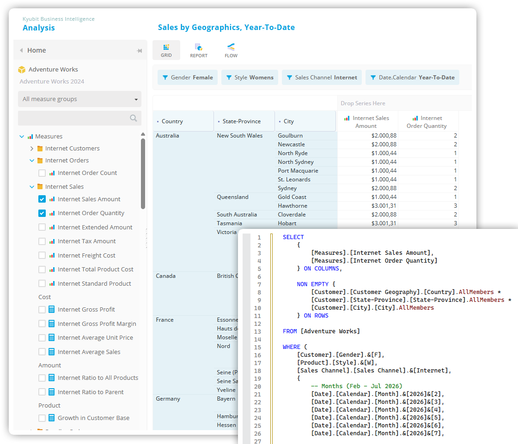
Task: Check the Internet Tax Amount checkbox
Action: tap(42, 241)
